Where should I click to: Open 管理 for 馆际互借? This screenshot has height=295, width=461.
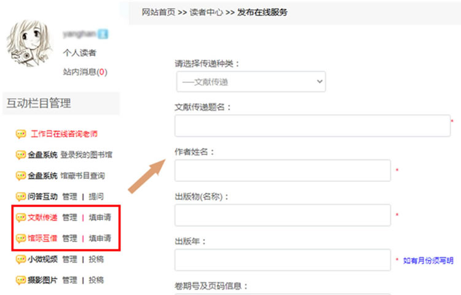(69, 238)
